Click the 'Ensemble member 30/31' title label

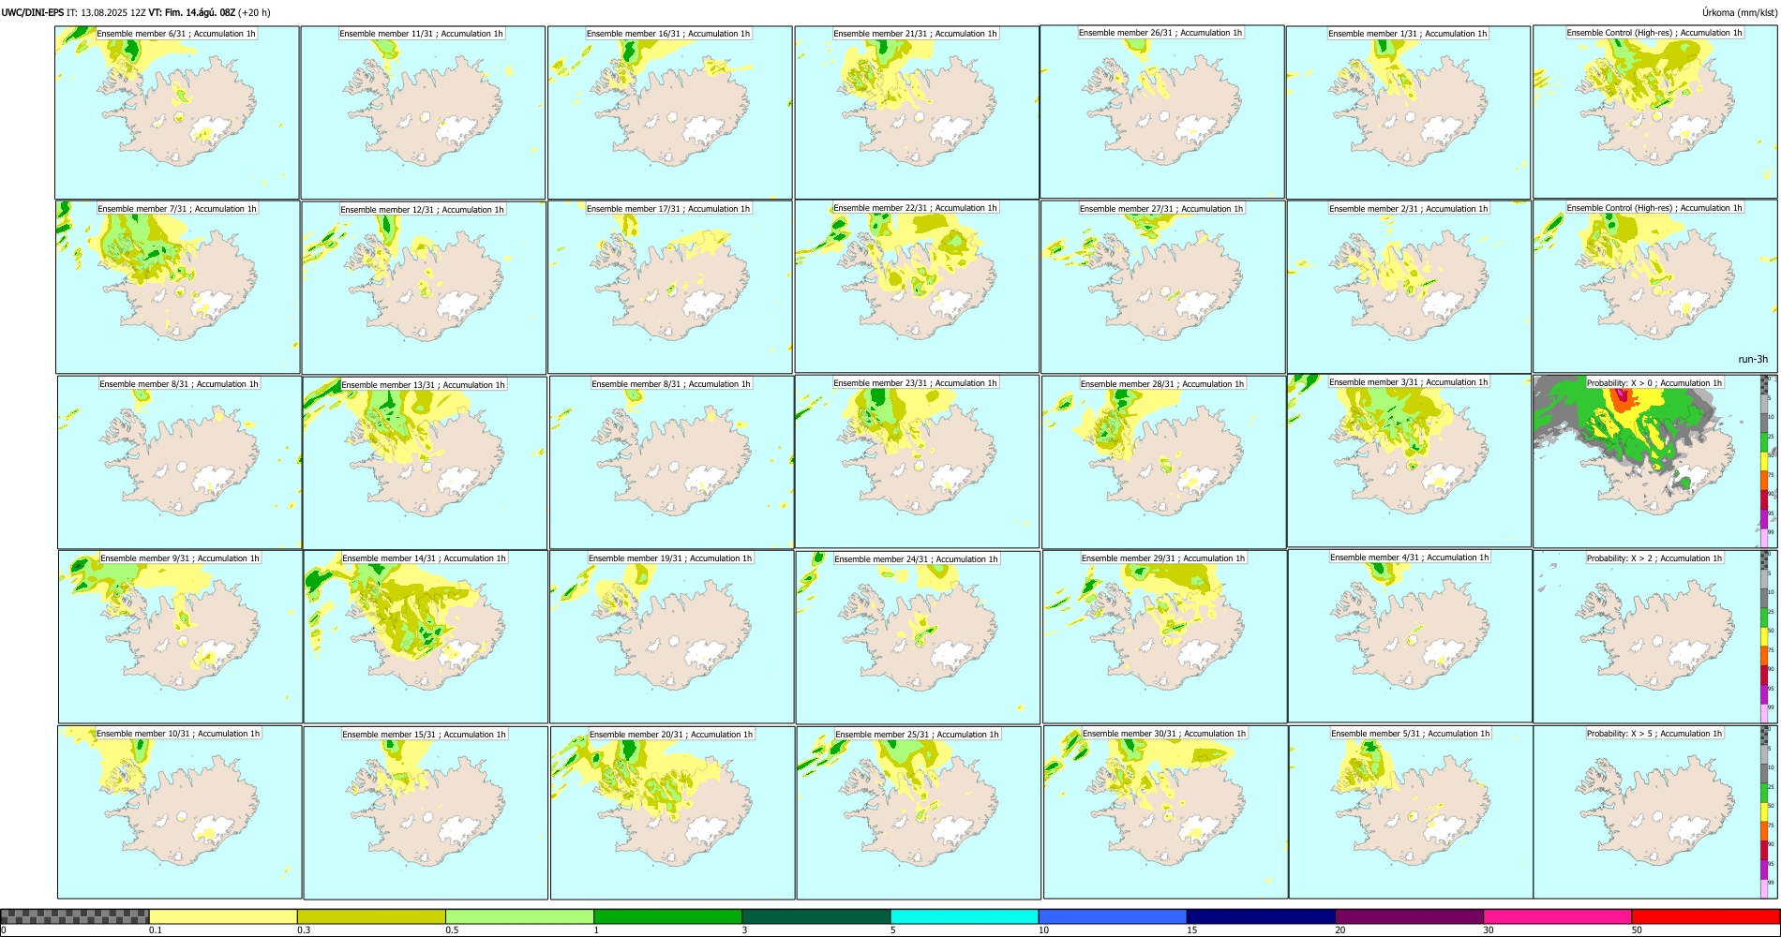[x=1164, y=734]
